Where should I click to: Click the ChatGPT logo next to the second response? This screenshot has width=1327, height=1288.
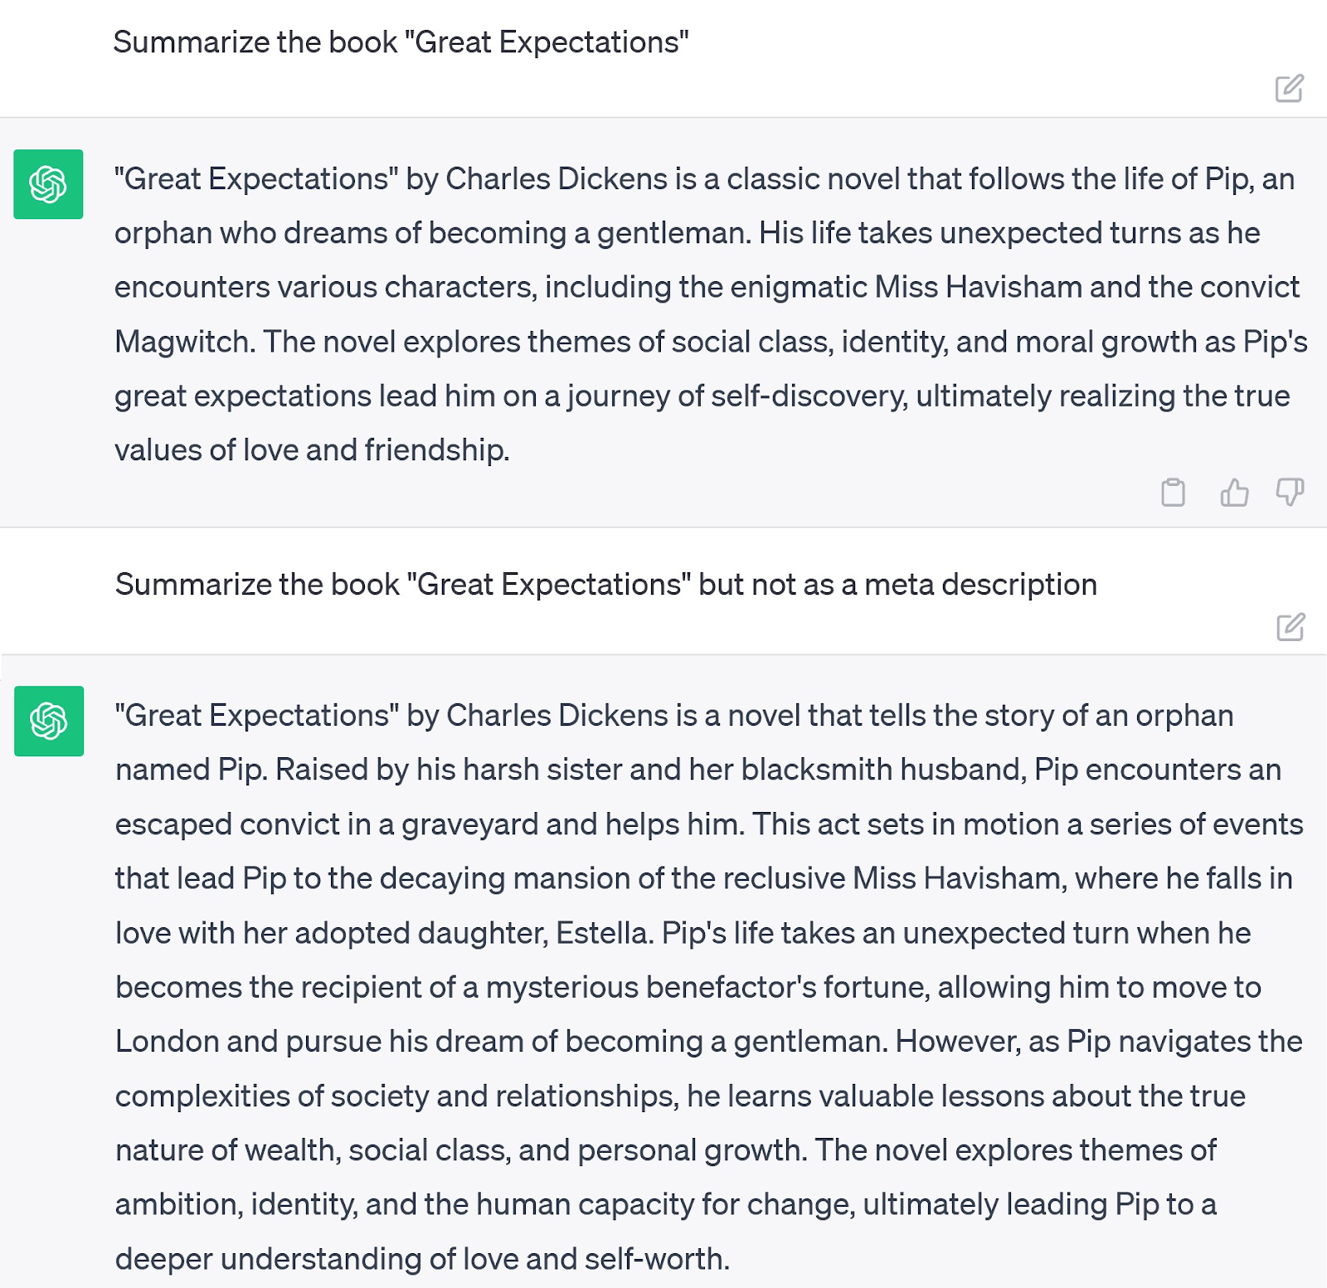coord(49,721)
